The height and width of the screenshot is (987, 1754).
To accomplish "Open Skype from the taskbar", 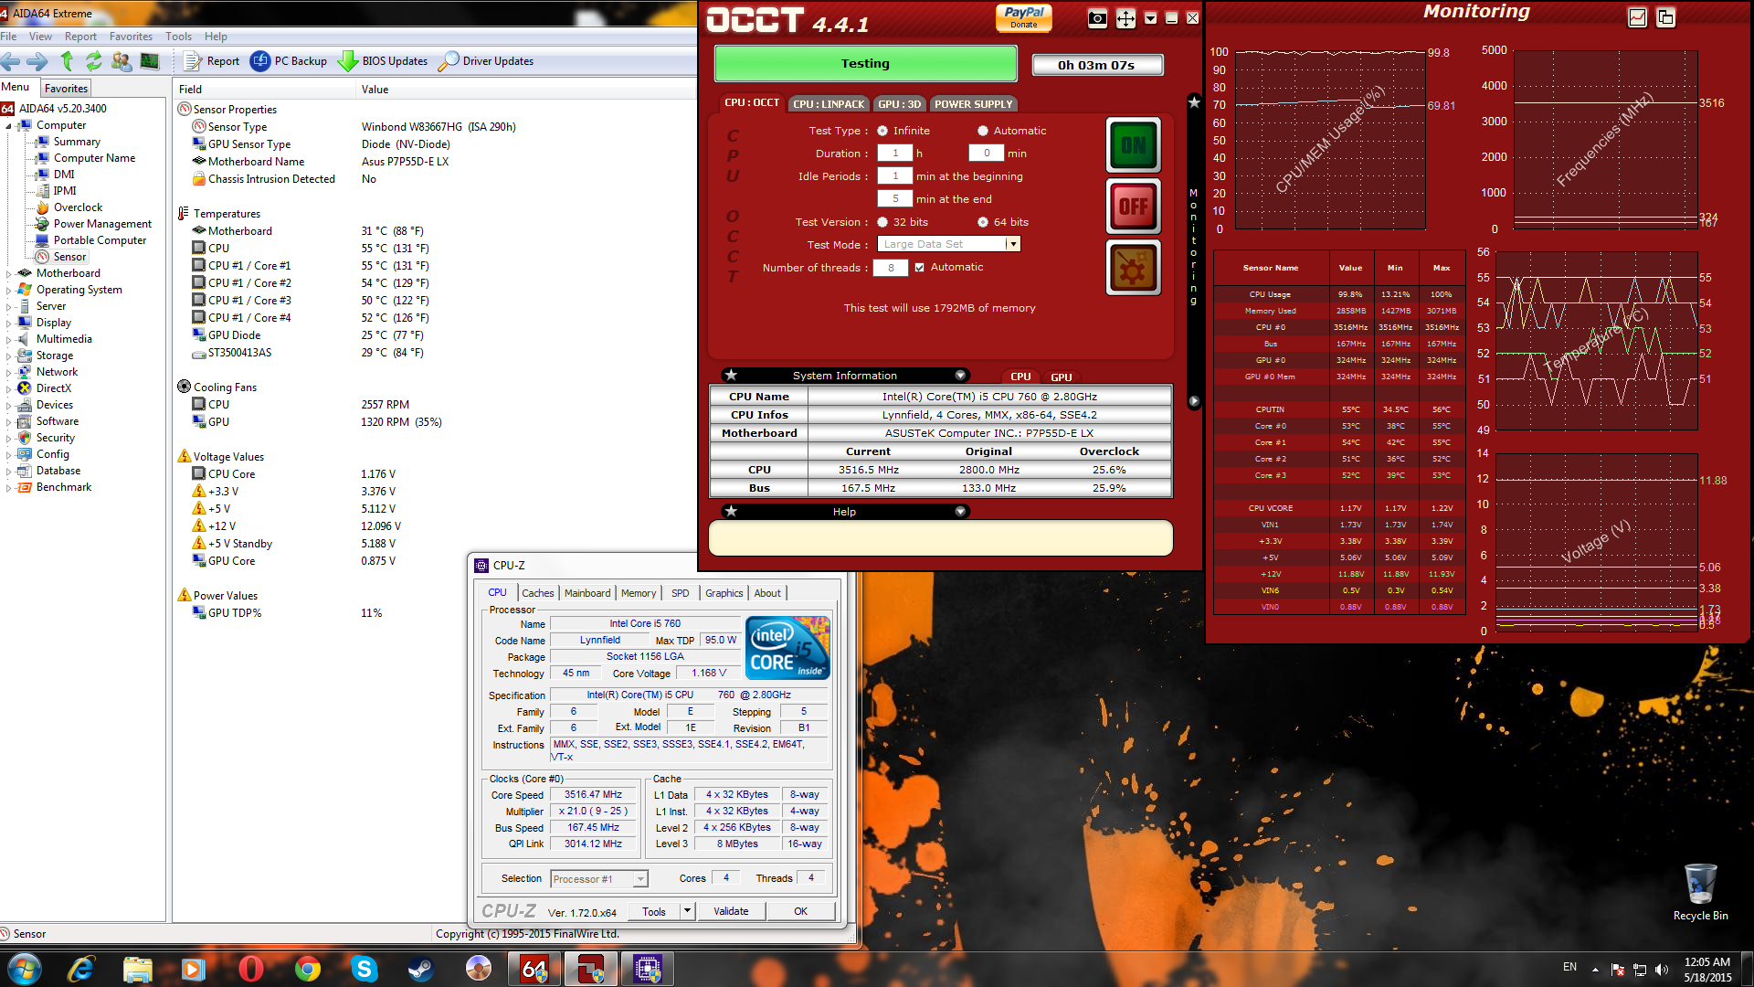I will click(365, 969).
